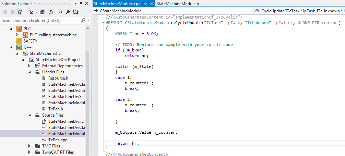This screenshot has width=345, height=156.
Task: Click the PLC-calling-statemachine project icon
Action: tap(25, 35)
